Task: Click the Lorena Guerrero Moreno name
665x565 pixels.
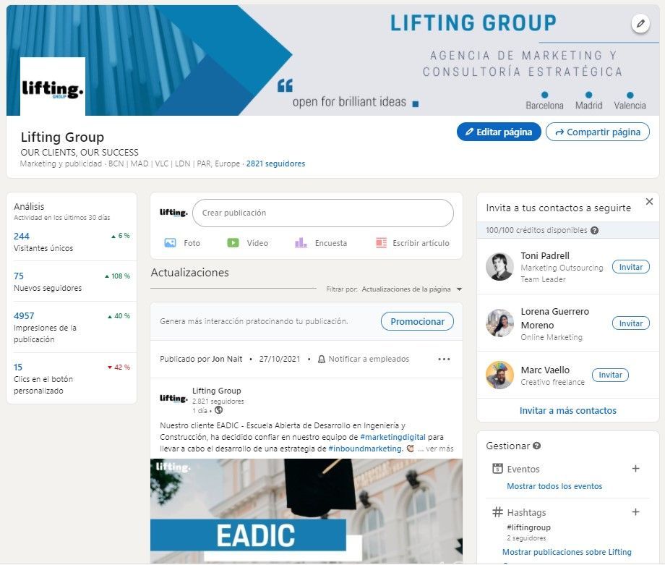Action: point(554,318)
